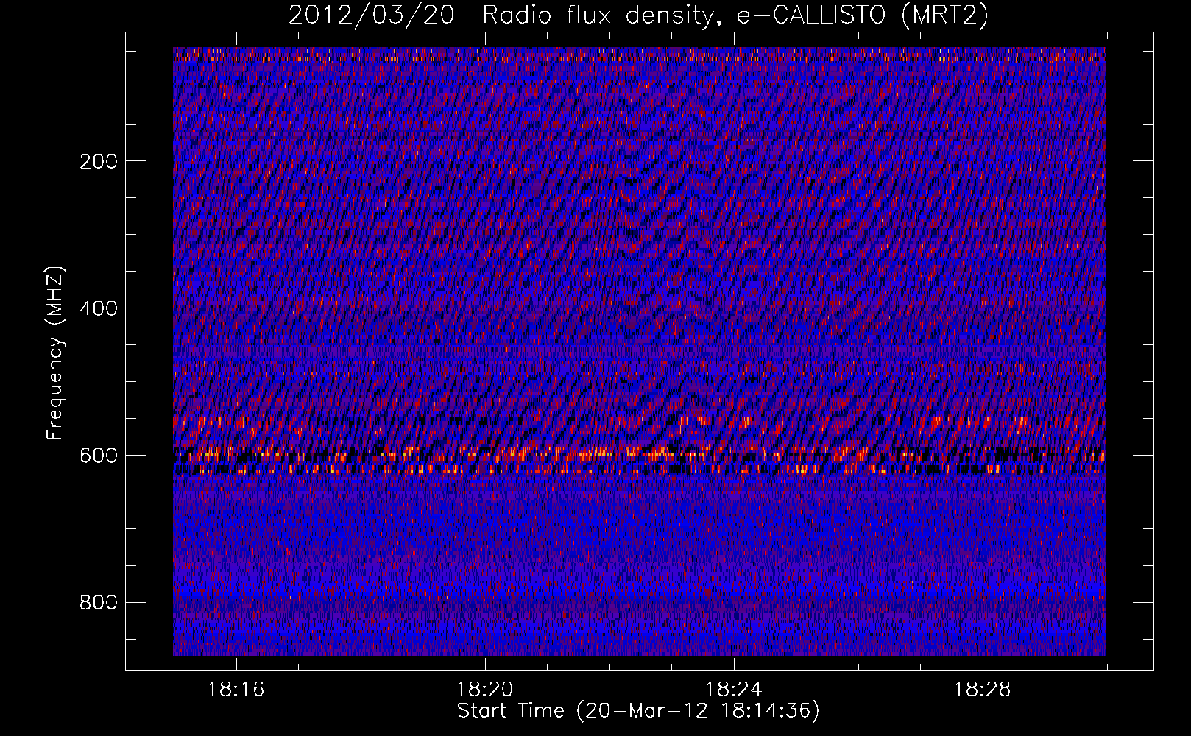Click the 600 frequency tick label

coord(99,456)
